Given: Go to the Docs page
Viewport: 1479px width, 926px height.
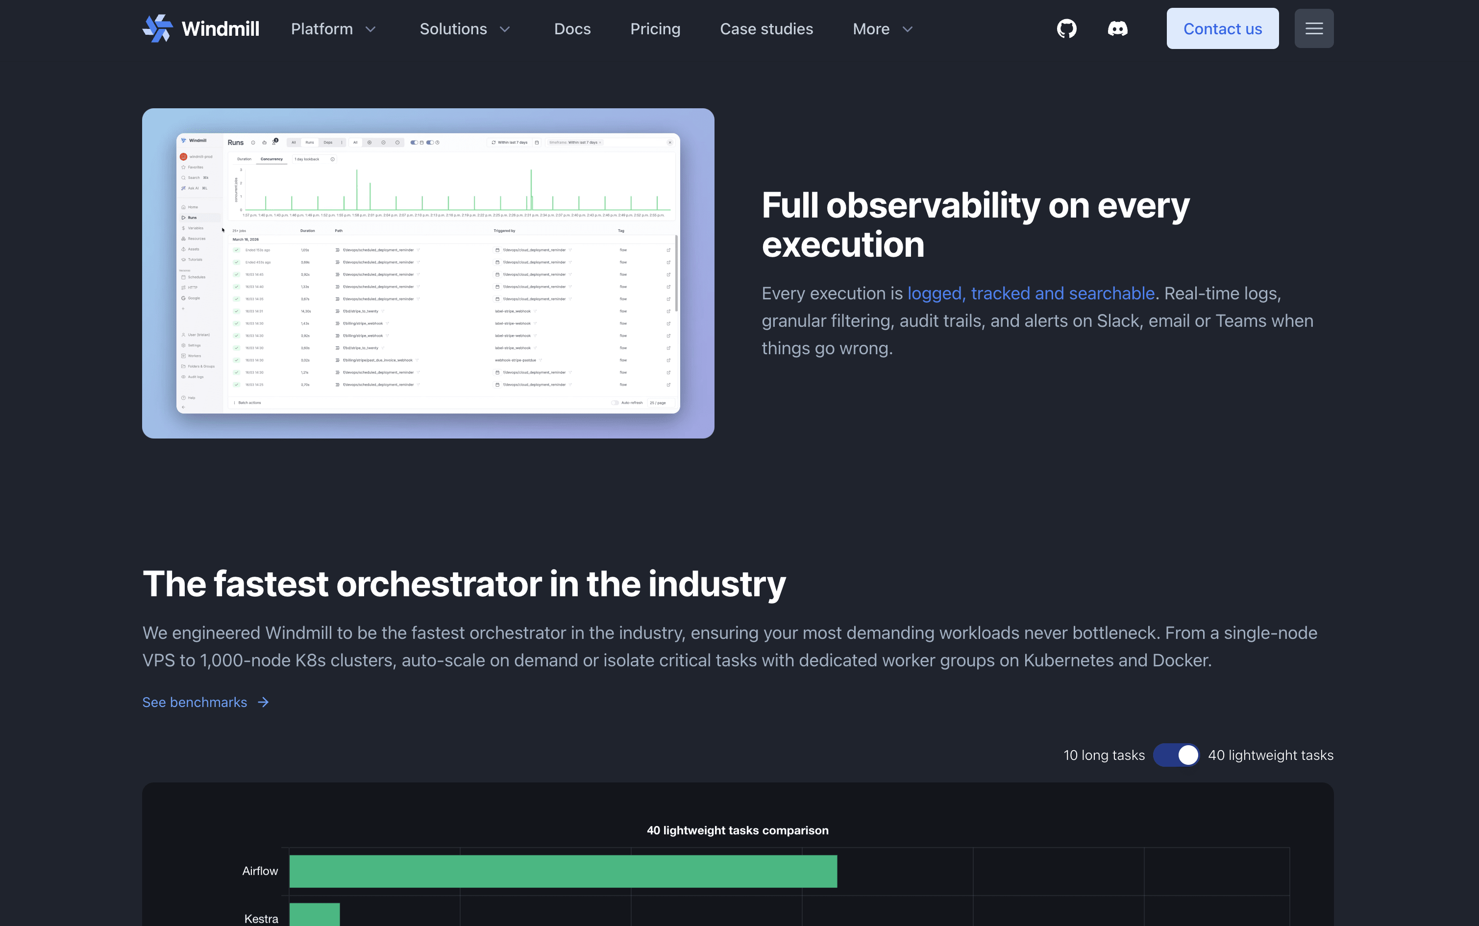Looking at the screenshot, I should [x=572, y=29].
